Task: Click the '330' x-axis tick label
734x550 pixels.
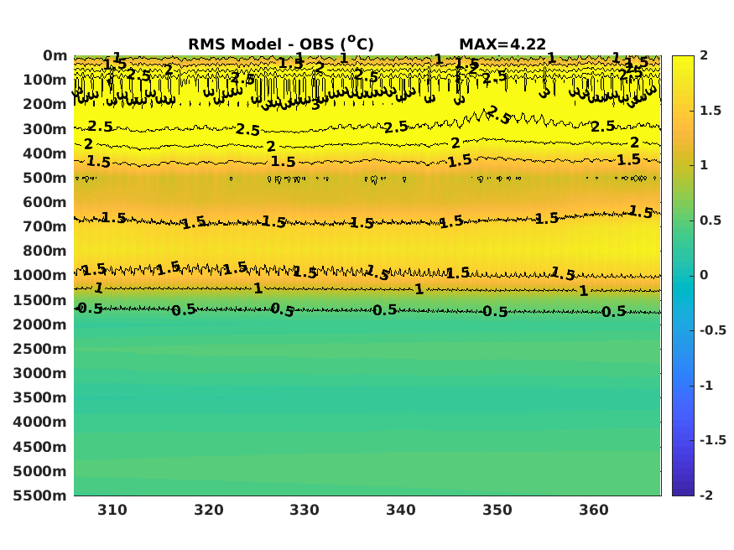Action: [305, 510]
